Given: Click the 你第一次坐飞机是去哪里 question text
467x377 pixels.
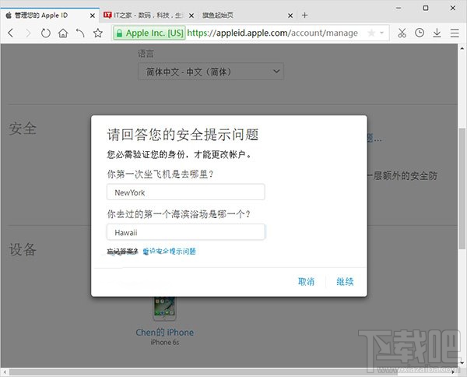Looking at the screenshot, I should tap(160, 174).
